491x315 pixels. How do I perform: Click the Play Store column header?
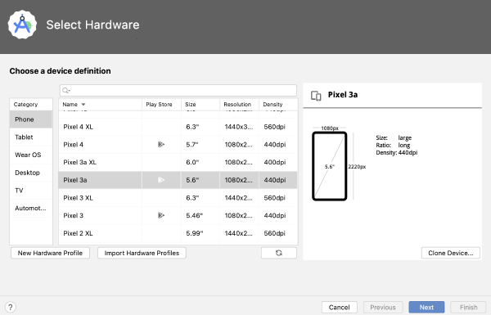pyautogui.click(x=161, y=104)
